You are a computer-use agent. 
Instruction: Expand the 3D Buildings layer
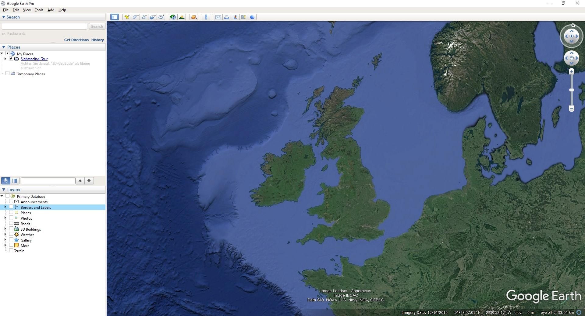(5, 229)
